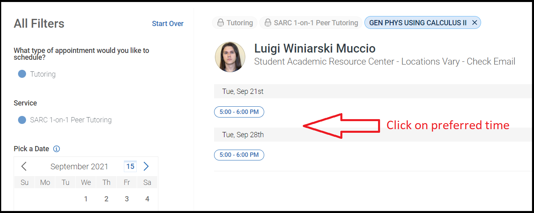Select SARC 1-on-1 Peer Tutoring service radio
534x213 pixels.
pos(22,120)
